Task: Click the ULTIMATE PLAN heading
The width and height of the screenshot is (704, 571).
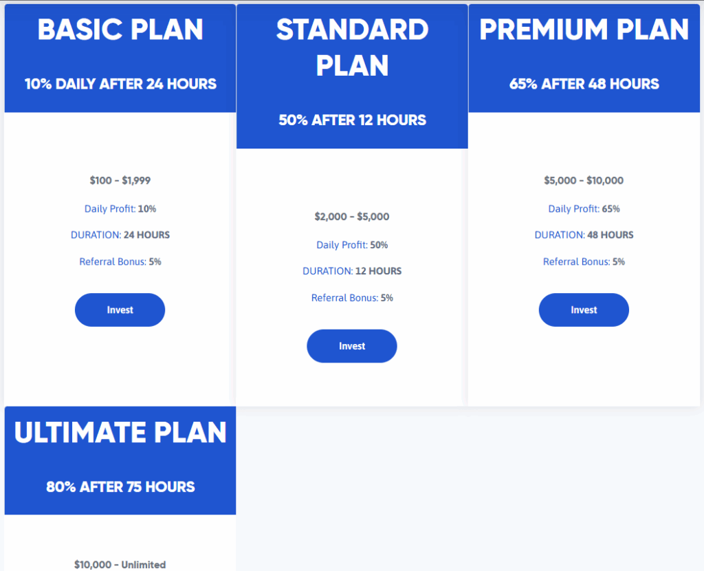Action: pyautogui.click(x=120, y=433)
